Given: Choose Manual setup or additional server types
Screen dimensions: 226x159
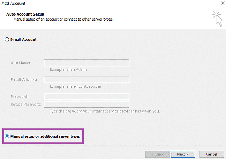Looking at the screenshot, I should tap(7, 136).
